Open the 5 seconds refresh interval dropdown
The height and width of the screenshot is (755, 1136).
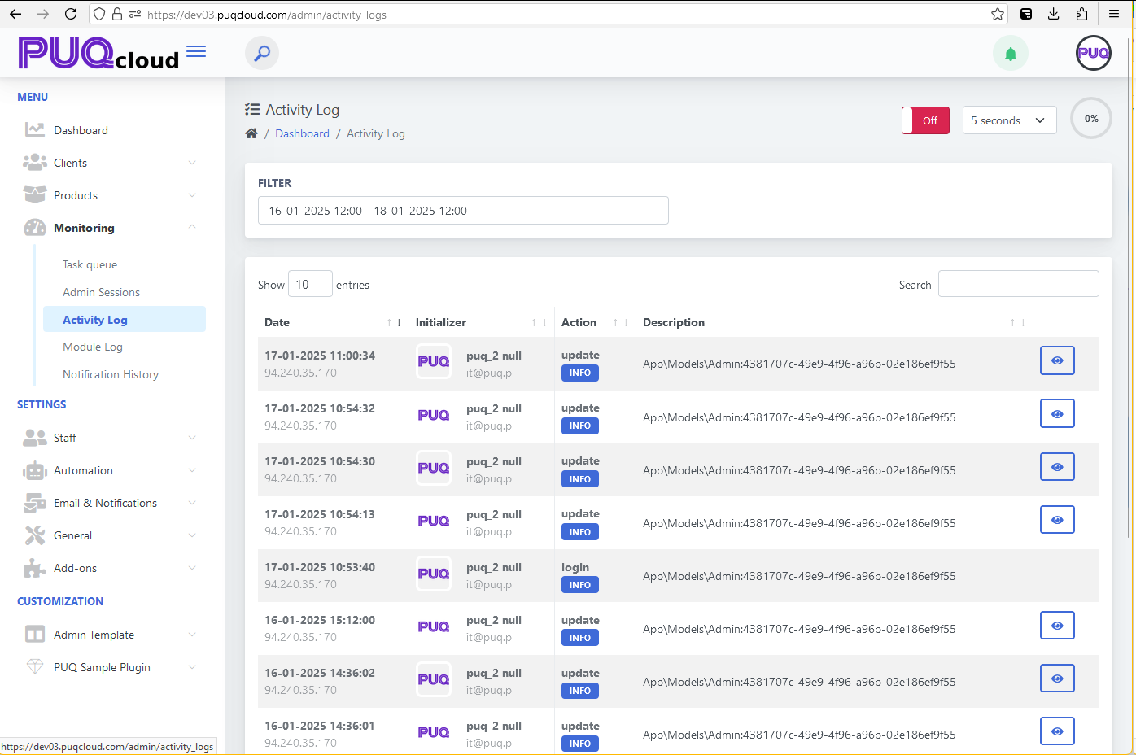click(x=1009, y=120)
